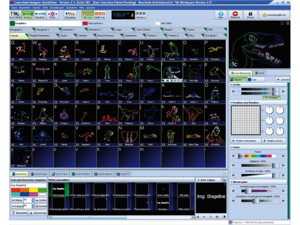Select the Auswählen pointer tool
Image resolution: width=300 pixels, height=225 pixels.
(x=15, y=15)
